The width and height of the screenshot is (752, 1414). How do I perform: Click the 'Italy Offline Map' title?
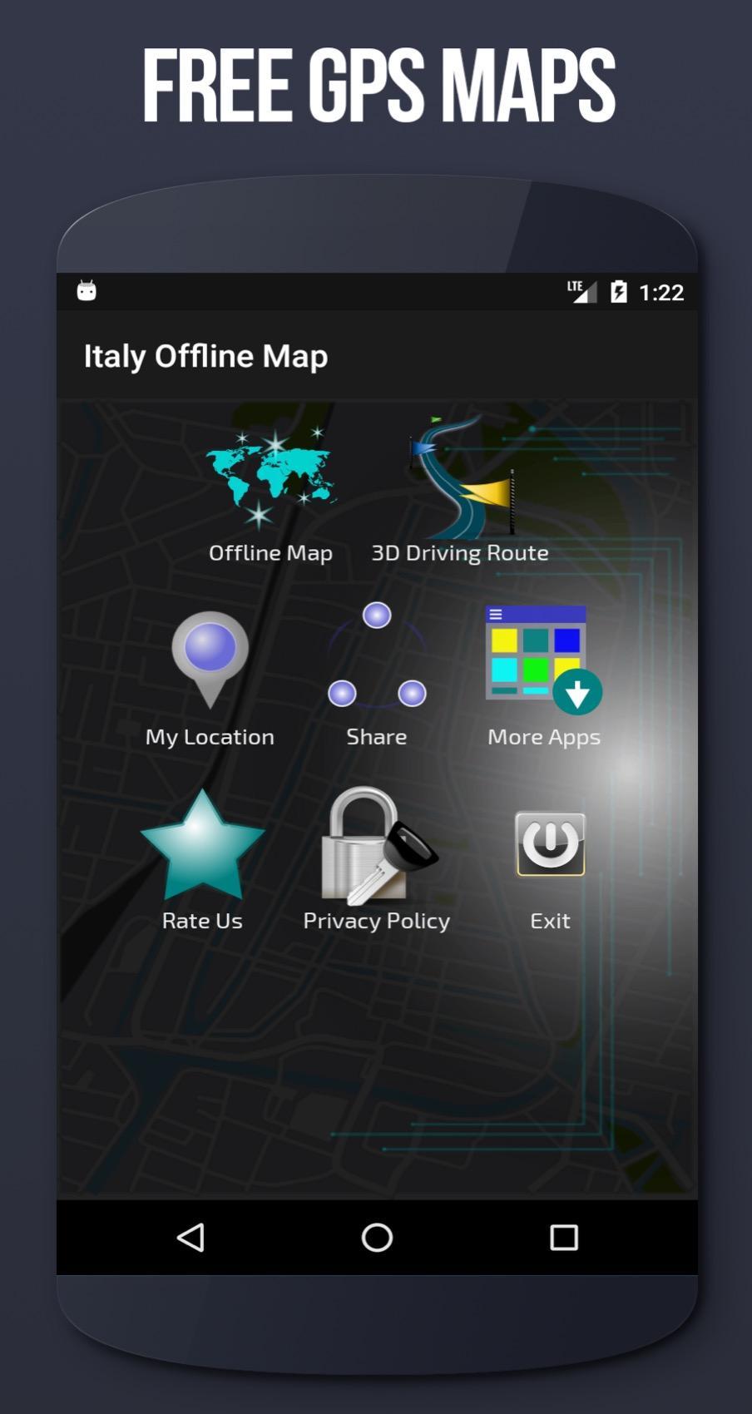(x=205, y=356)
